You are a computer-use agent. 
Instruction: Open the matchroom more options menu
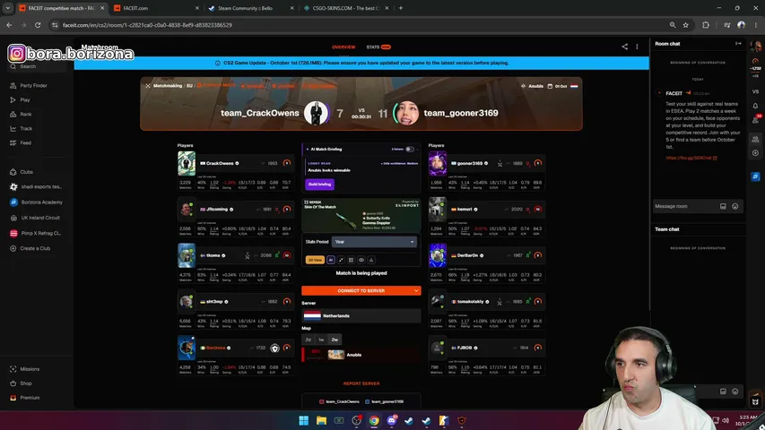coord(637,47)
